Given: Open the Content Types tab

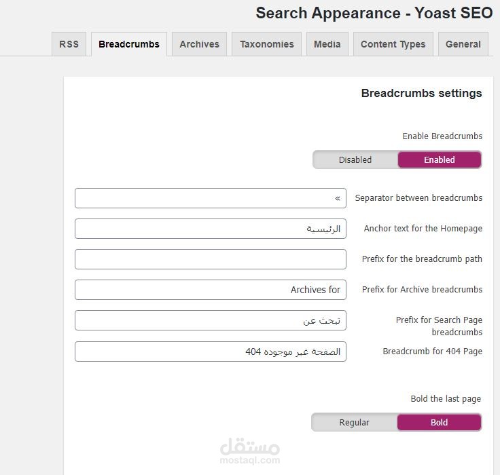Looking at the screenshot, I should [x=393, y=44].
